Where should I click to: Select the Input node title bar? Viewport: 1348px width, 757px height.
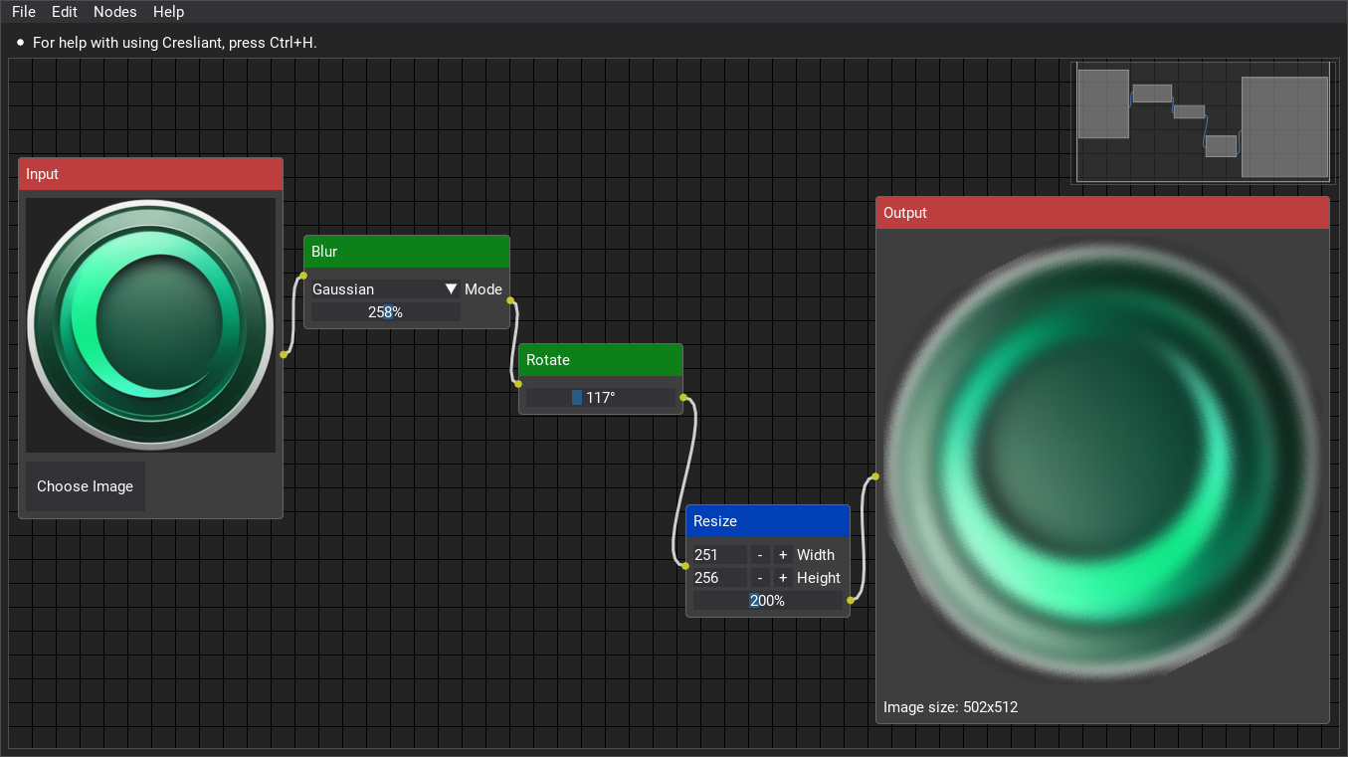pos(151,174)
